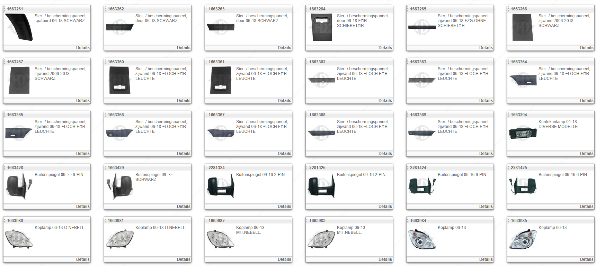Select part number 1663367 header

216,115
